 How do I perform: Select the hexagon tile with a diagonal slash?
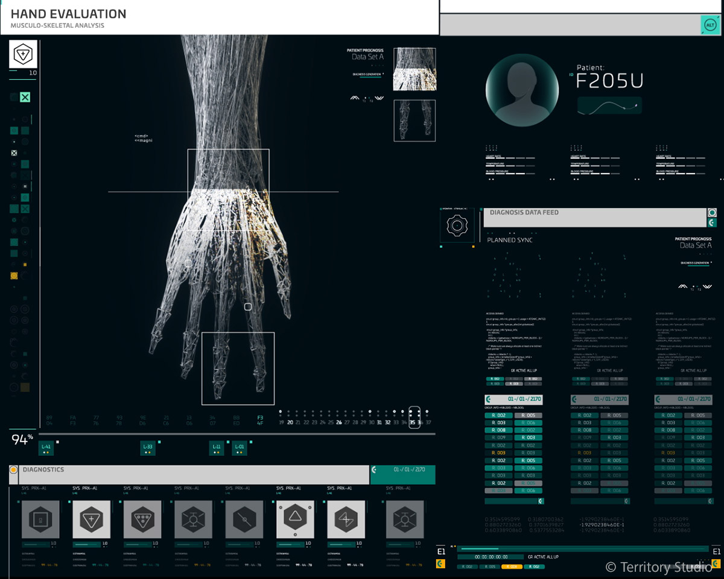[x=244, y=519]
